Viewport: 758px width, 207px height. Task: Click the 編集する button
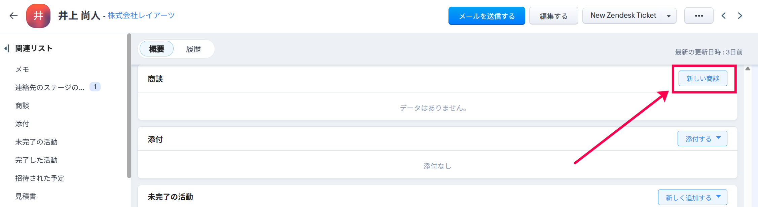coord(553,16)
